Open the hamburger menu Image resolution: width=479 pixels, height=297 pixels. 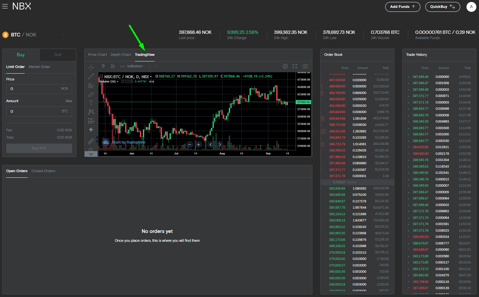(x=5, y=7)
